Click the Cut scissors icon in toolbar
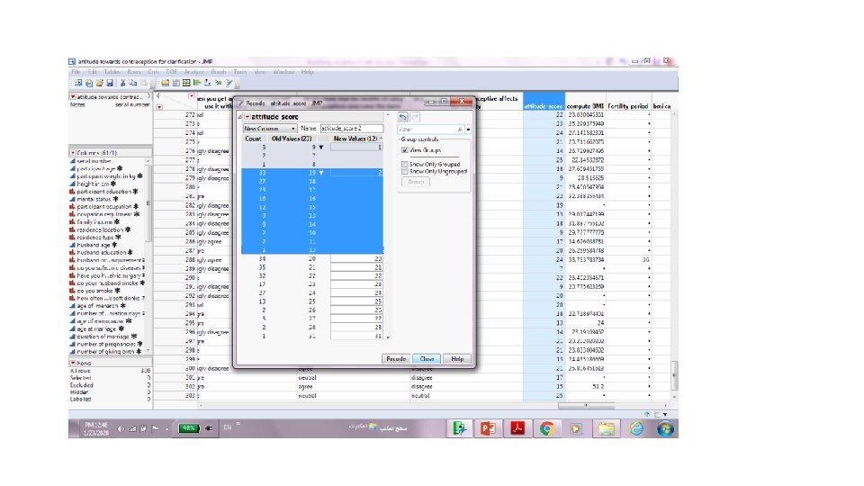 122,83
